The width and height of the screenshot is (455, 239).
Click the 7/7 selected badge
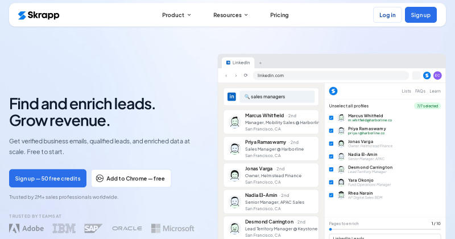(428, 106)
